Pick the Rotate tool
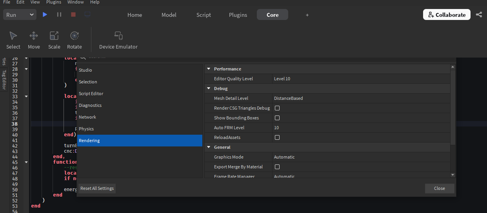The width and height of the screenshot is (487, 213). point(75,40)
